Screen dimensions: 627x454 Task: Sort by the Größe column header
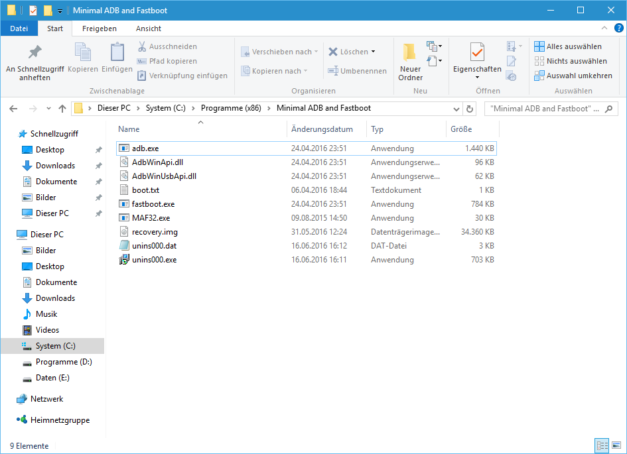[x=472, y=129]
